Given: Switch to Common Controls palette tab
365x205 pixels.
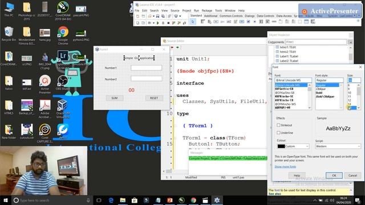Looking at the screenshot, I should click(x=231, y=16).
